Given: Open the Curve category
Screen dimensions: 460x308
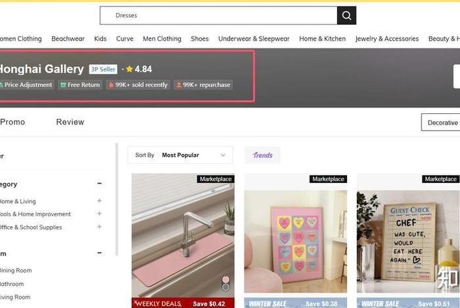Looking at the screenshot, I should tap(125, 39).
